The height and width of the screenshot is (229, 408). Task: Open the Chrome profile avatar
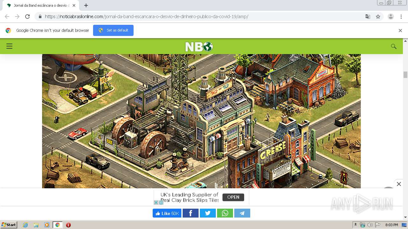pyautogui.click(x=391, y=17)
